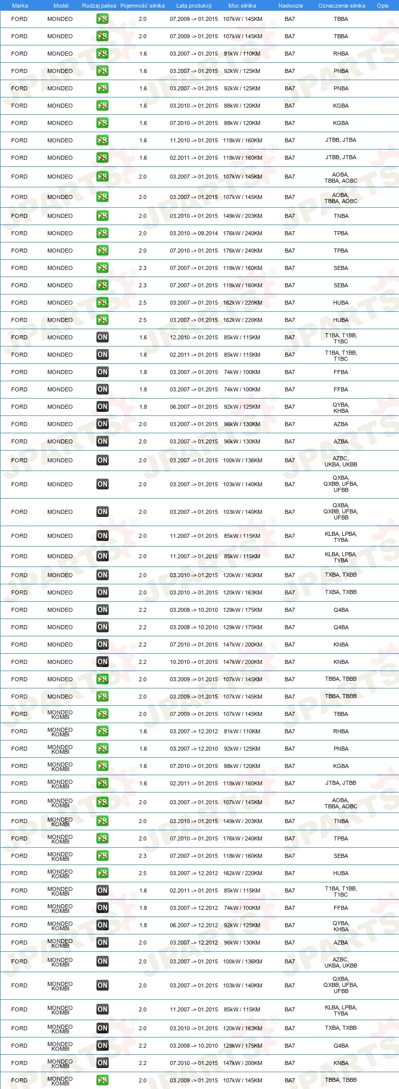Click the petrol icon in the 11.2010 JTBB, JTBA row
The image size is (399, 1089).
tap(102, 140)
